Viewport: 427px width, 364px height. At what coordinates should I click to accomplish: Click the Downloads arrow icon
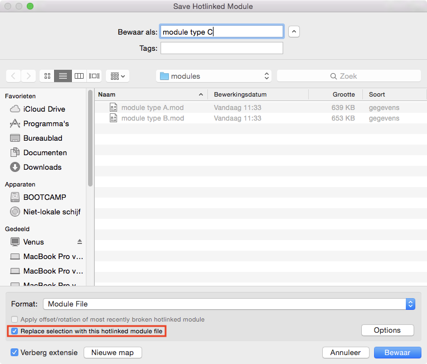point(15,167)
